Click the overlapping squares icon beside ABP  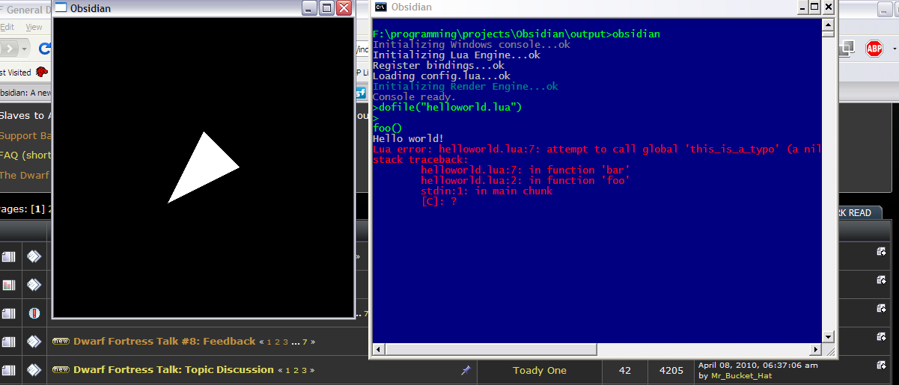click(x=846, y=48)
